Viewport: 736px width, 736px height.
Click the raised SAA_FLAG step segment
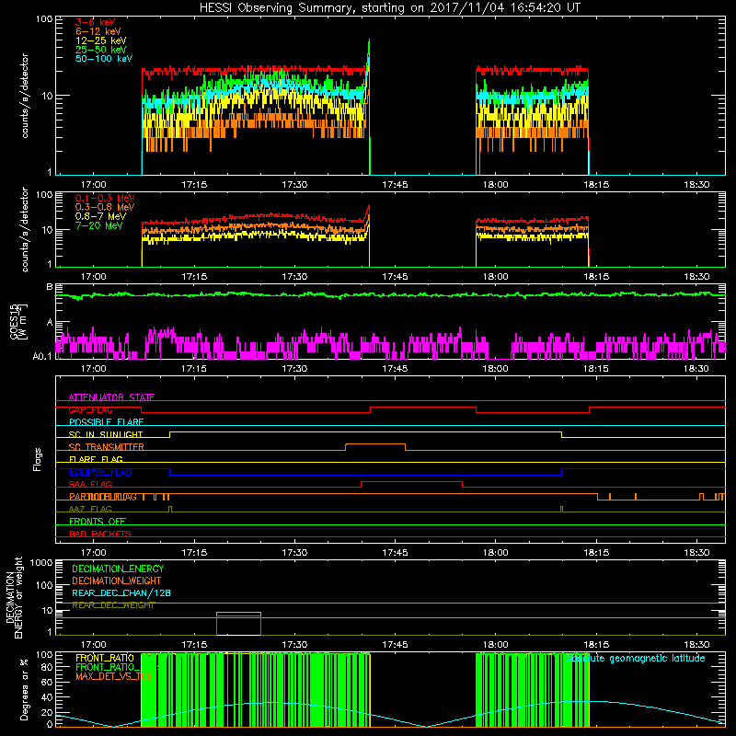pos(411,481)
